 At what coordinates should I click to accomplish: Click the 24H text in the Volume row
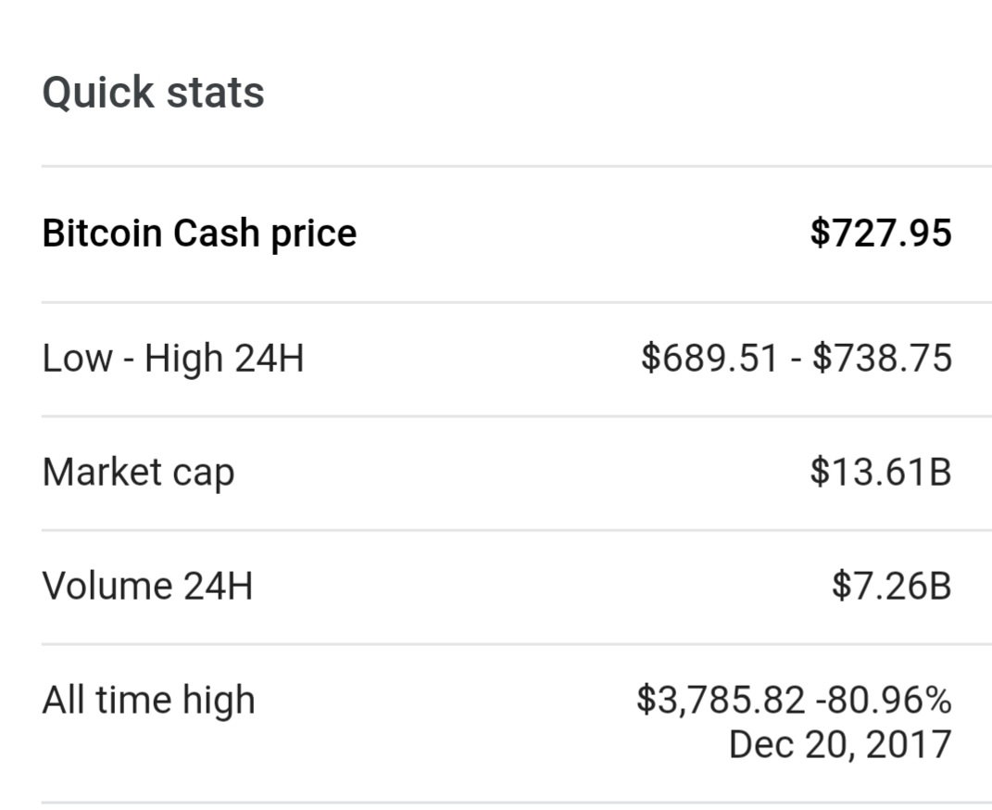tap(219, 586)
